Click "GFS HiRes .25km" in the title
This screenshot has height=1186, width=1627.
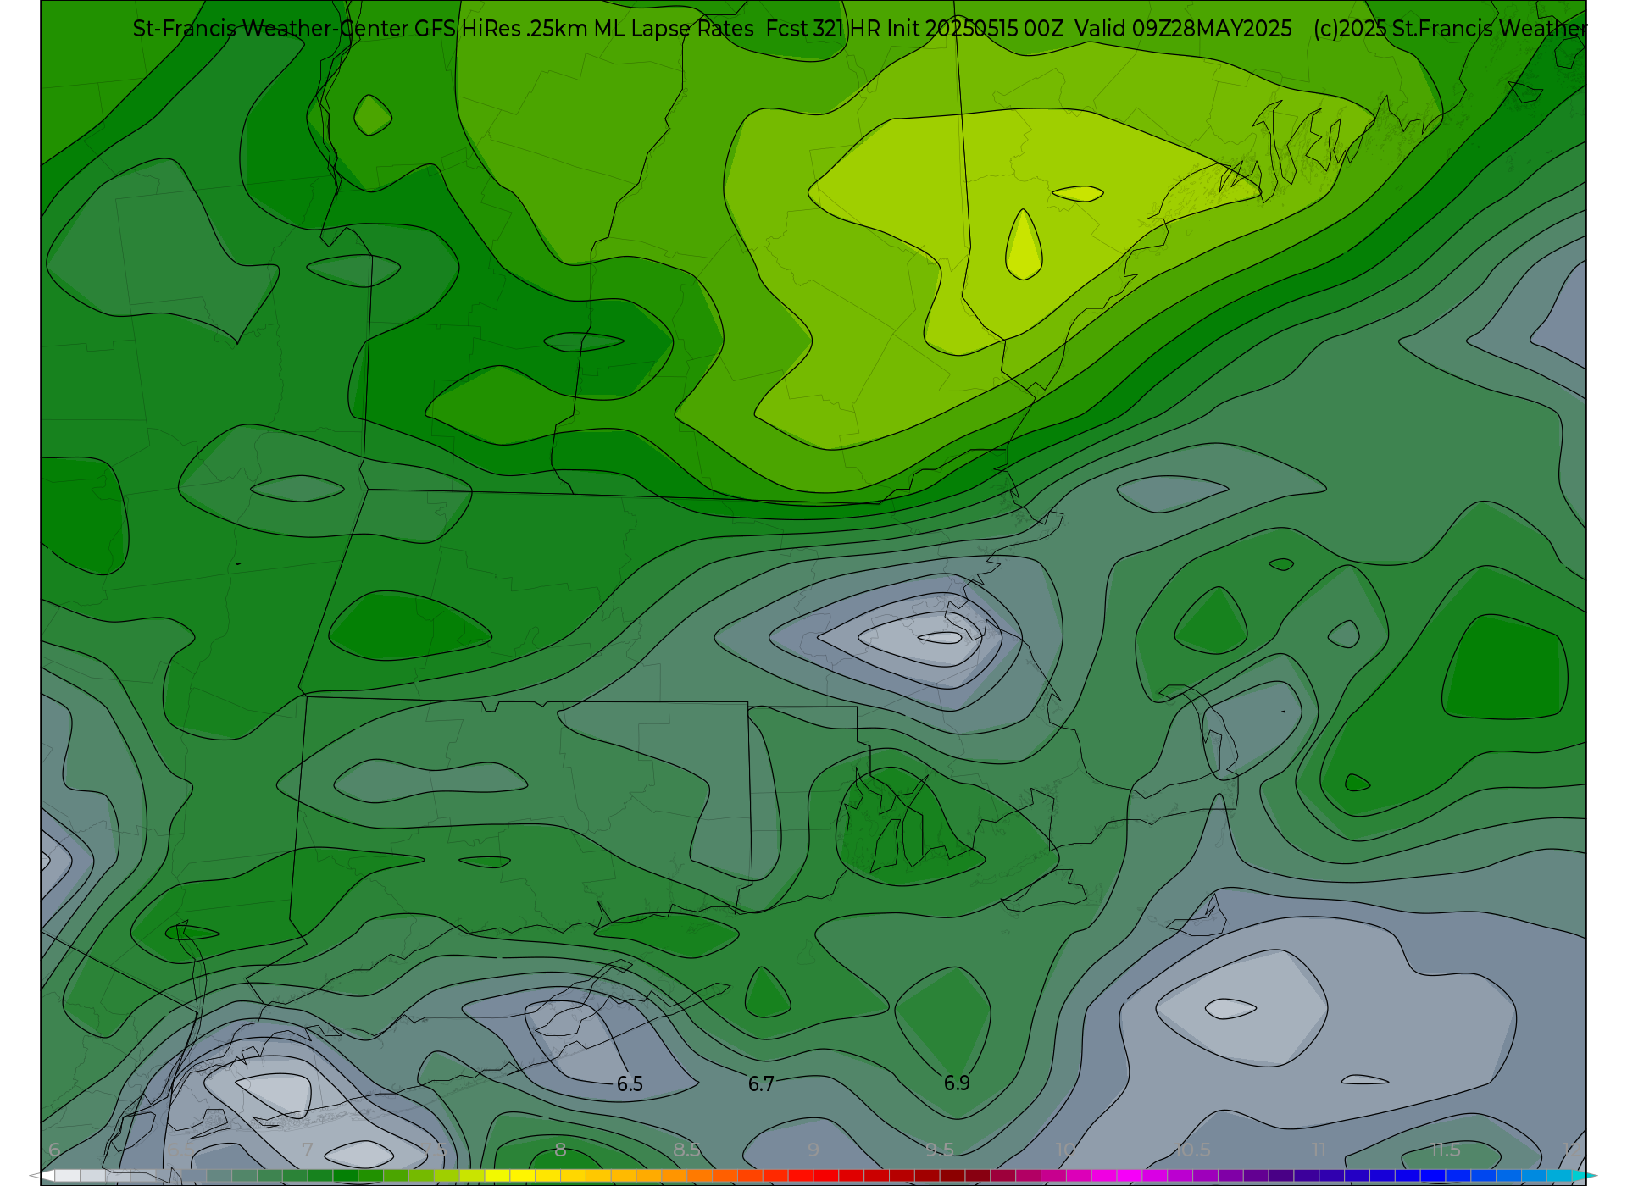tap(501, 29)
